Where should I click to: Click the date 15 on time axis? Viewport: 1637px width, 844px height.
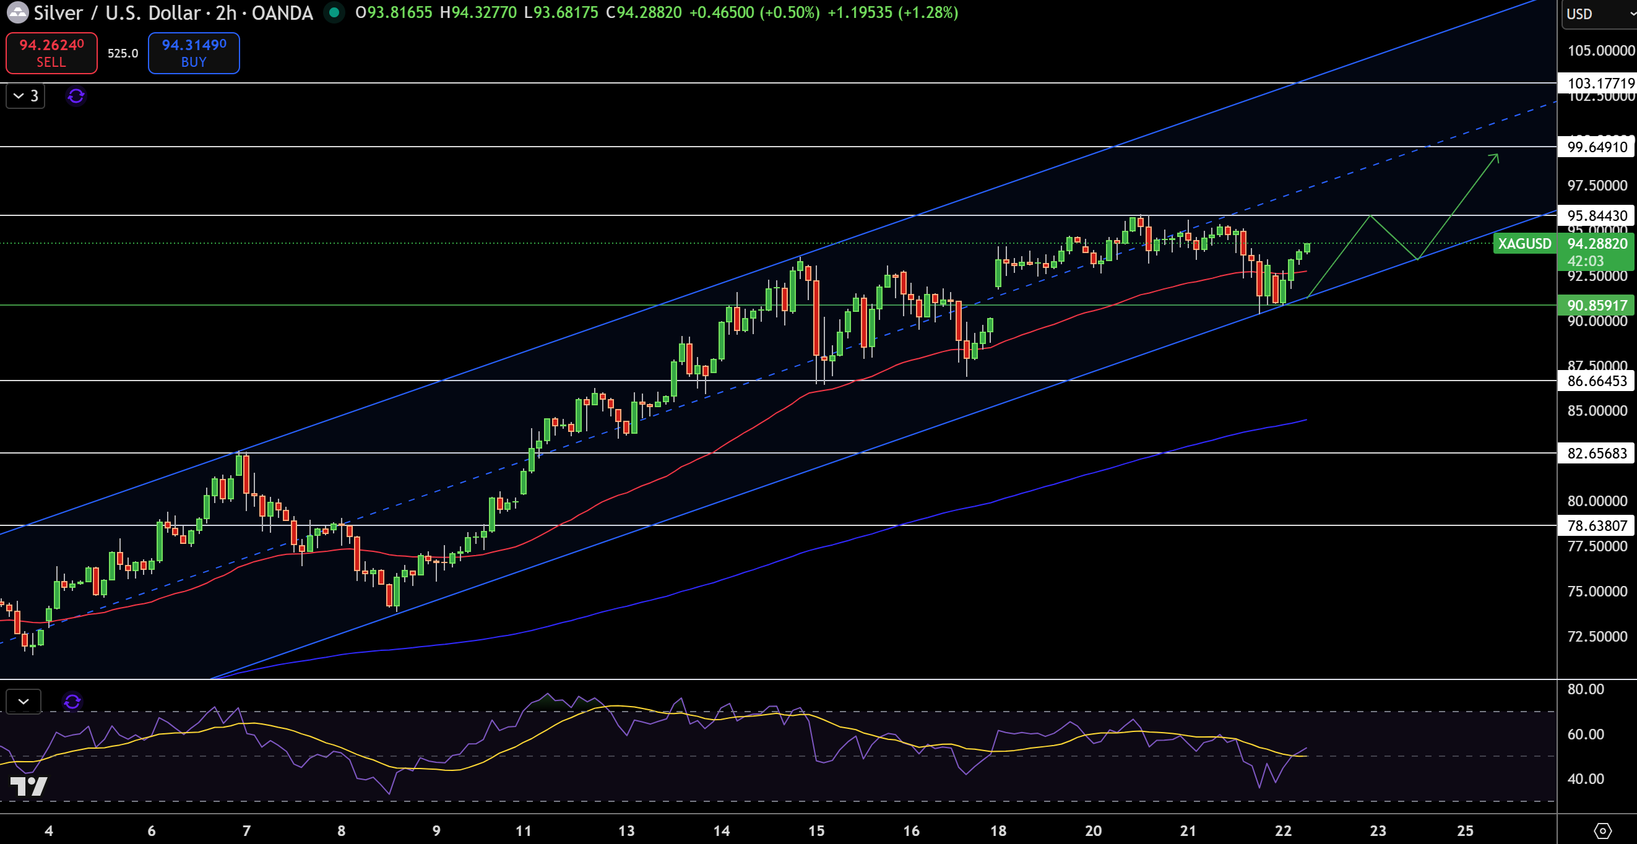tap(816, 830)
